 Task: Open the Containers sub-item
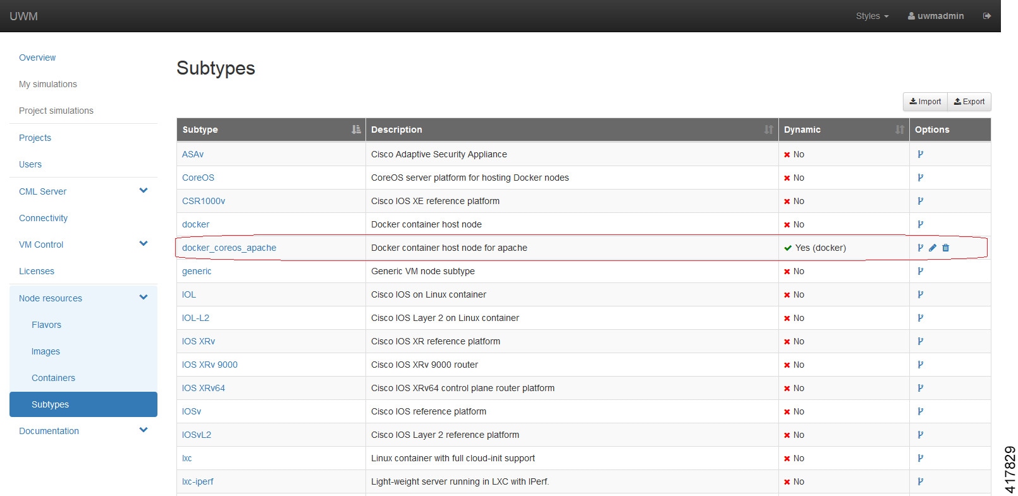[x=53, y=378]
